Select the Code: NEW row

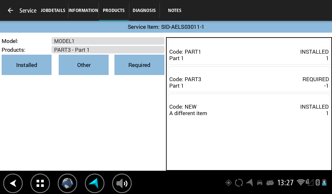coord(249,107)
